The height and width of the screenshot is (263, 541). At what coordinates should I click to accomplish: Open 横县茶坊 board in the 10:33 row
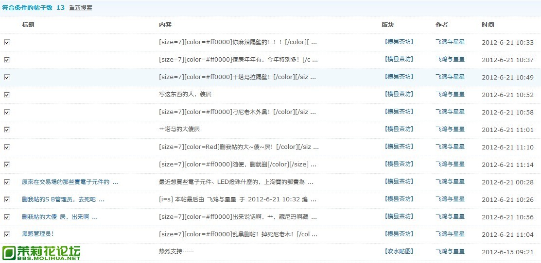[x=398, y=42]
